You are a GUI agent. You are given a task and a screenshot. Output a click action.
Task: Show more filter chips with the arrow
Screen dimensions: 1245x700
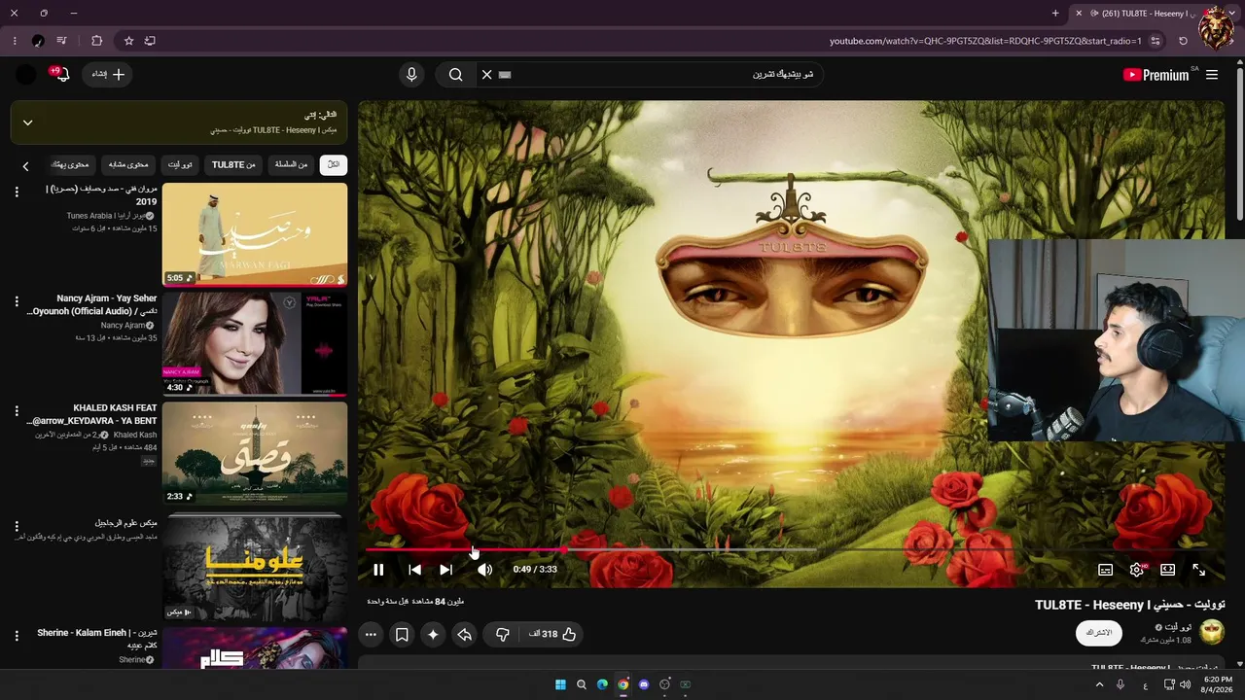pos(25,166)
